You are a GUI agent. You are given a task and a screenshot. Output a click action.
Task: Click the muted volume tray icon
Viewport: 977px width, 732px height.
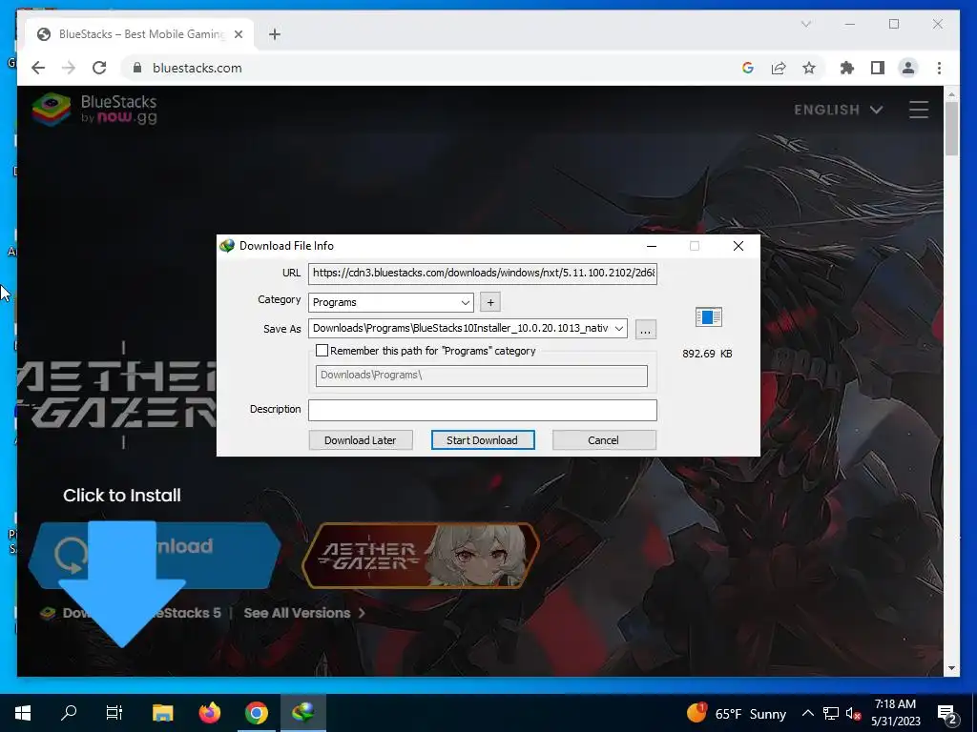click(x=853, y=713)
